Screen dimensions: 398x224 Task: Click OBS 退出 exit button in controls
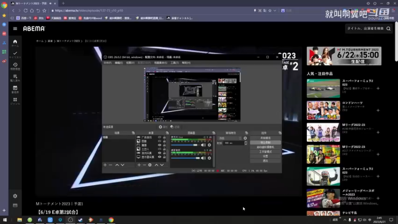coord(266,161)
